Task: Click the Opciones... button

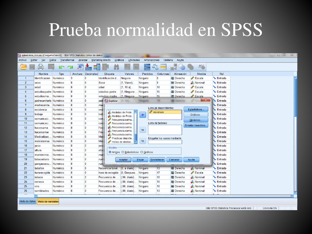Action: click(196, 120)
